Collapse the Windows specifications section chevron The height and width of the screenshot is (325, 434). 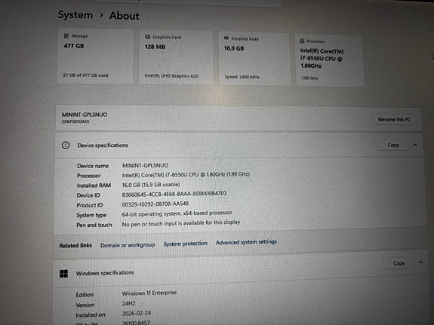pyautogui.click(x=420, y=262)
